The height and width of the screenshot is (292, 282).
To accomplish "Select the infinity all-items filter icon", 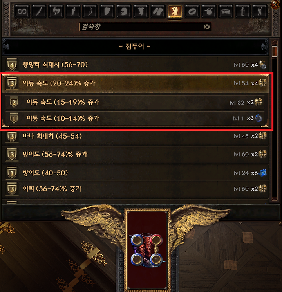I will click(x=22, y=11).
